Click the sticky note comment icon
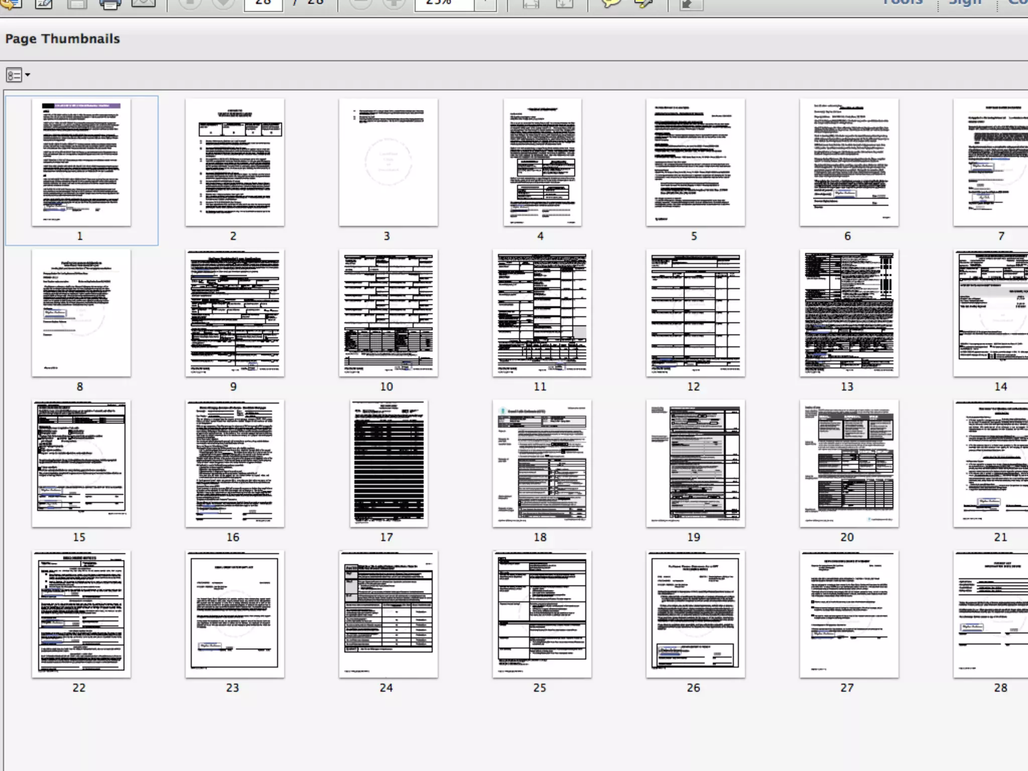The width and height of the screenshot is (1028, 771). (x=610, y=4)
